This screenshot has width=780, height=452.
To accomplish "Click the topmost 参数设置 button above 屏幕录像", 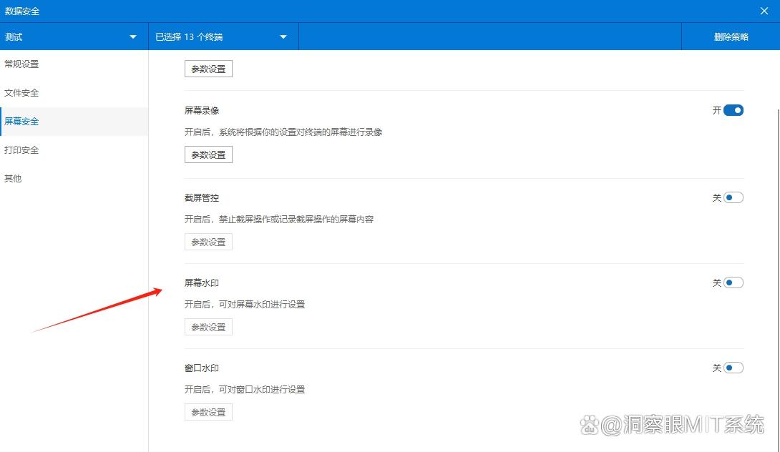I will pyautogui.click(x=208, y=69).
